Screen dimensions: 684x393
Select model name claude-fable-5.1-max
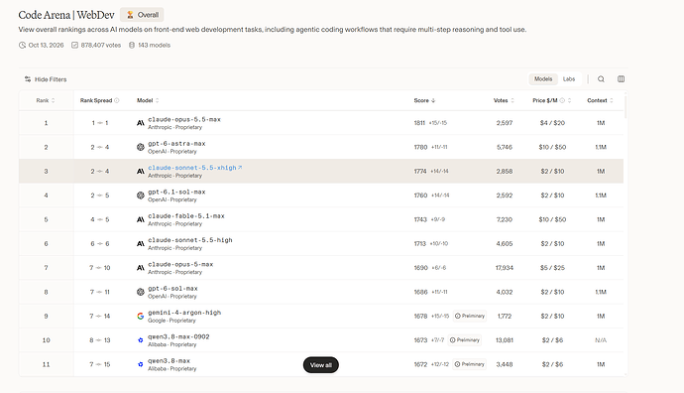(186, 215)
